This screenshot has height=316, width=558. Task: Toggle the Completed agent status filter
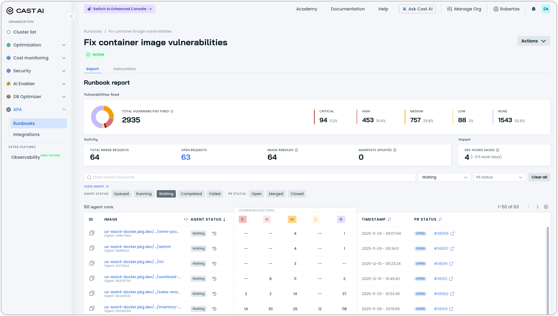[191, 194]
